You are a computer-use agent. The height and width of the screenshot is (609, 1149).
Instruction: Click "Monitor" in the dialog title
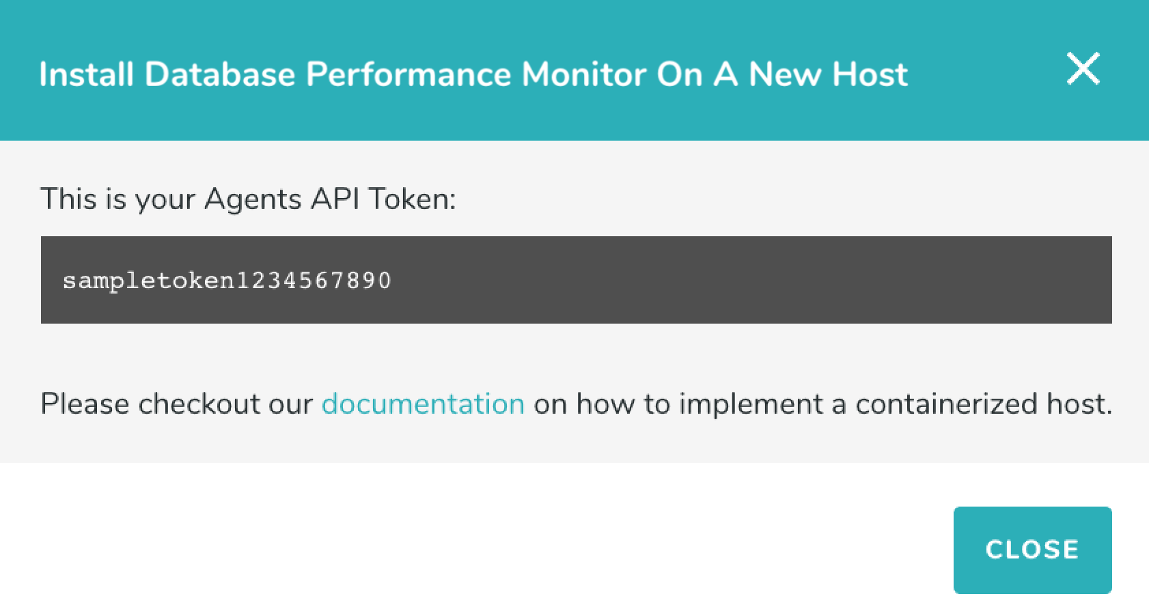[583, 74]
